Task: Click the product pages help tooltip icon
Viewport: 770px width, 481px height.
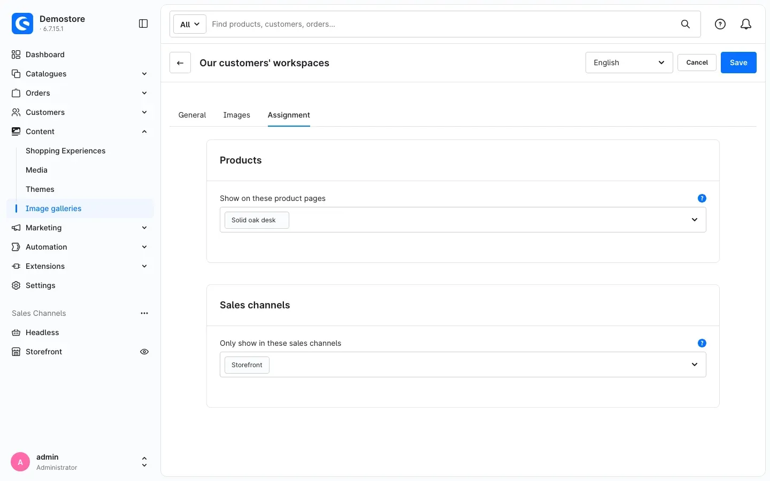Action: [702, 198]
